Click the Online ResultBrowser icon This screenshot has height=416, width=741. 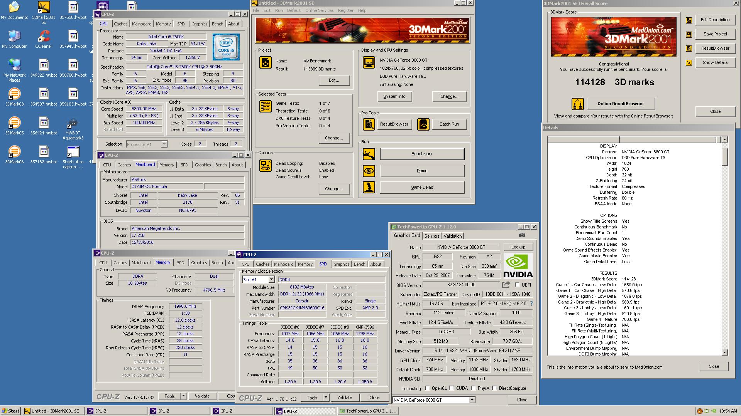[x=578, y=104]
